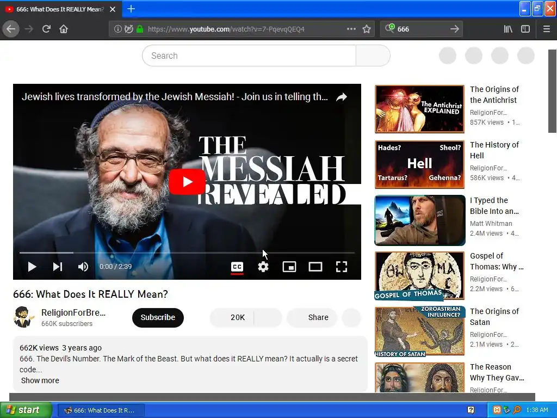
Task: Open the Windows start menu
Action: pyautogui.click(x=26, y=410)
